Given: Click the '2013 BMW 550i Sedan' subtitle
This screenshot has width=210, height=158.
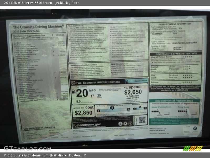Looking at the screenshot, I should click(x=26, y=31).
